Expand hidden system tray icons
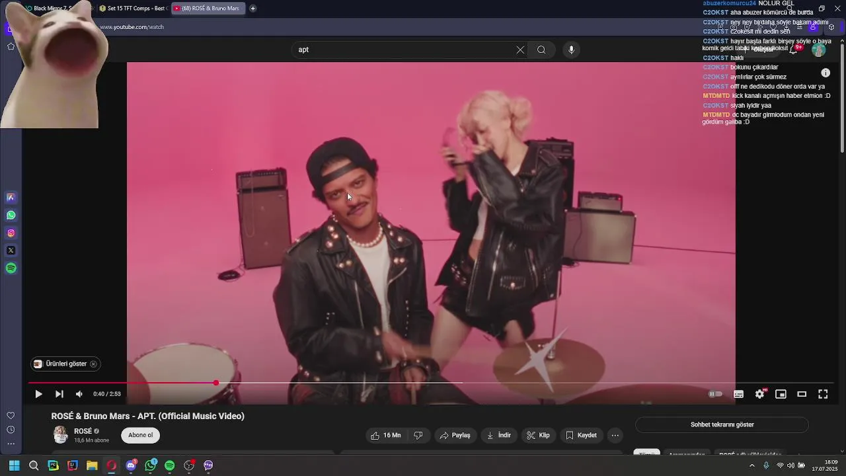 (751, 465)
